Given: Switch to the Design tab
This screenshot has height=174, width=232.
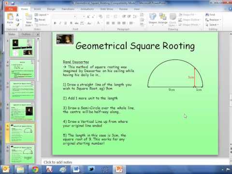Looking at the screenshot, I should [x=51, y=9].
